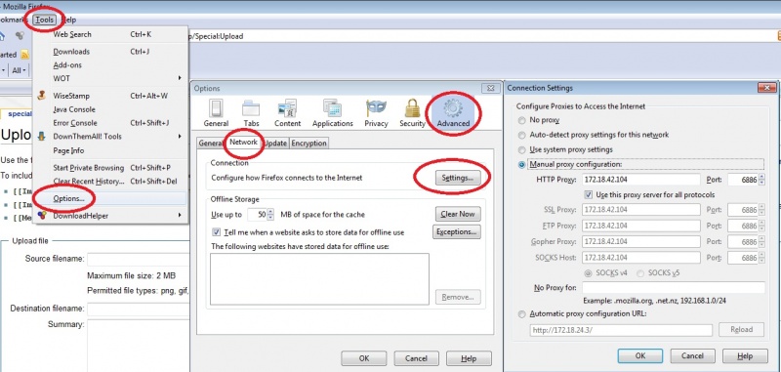Choose Java Console from Tools menu

(74, 109)
